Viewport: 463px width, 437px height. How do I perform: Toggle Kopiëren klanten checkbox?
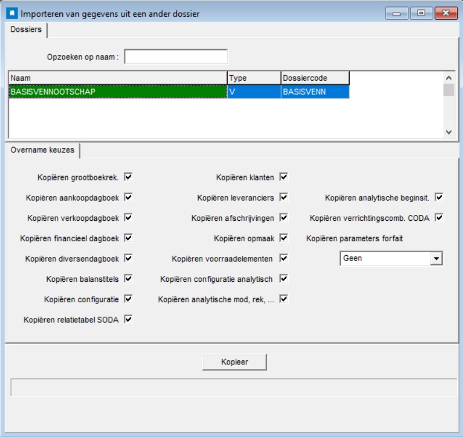coord(283,177)
